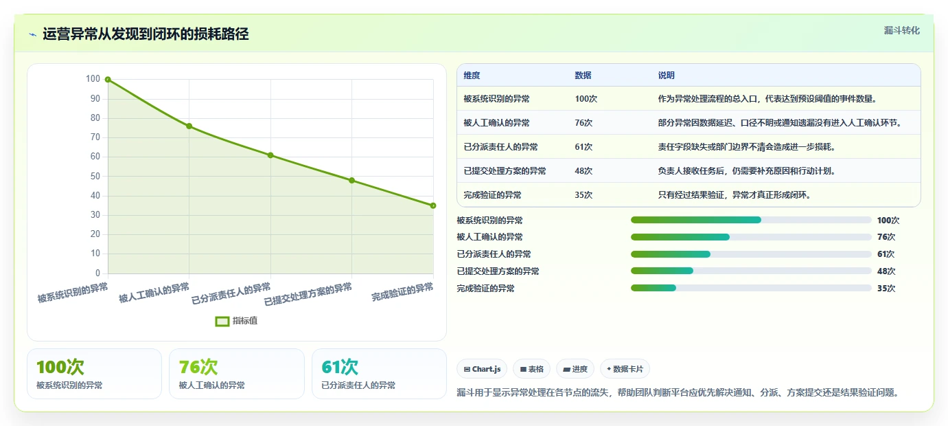The width and height of the screenshot is (948, 426).
Task: Click the 35次 progress bar
Action: coord(751,289)
